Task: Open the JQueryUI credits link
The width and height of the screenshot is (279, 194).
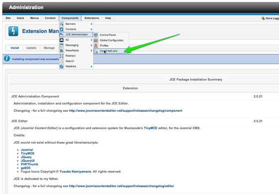Action: click(27, 161)
